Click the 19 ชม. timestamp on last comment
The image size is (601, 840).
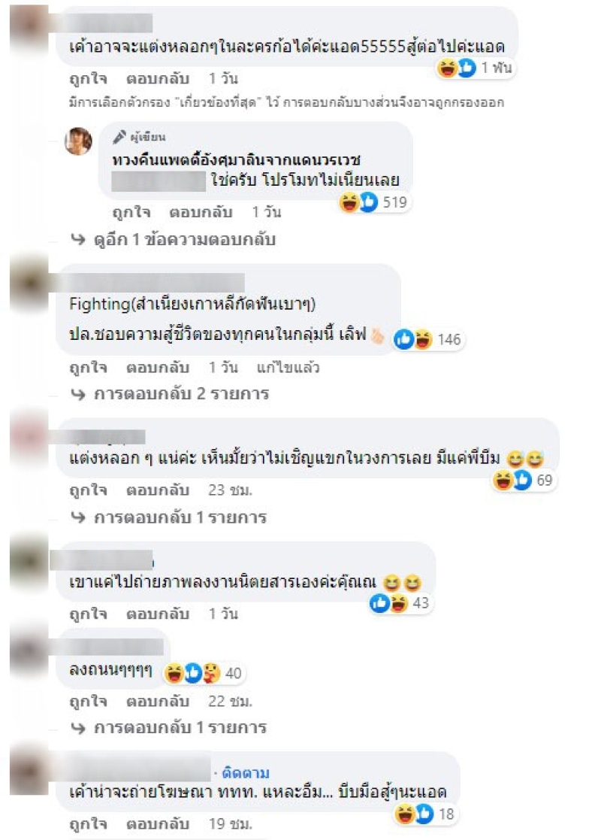click(230, 823)
